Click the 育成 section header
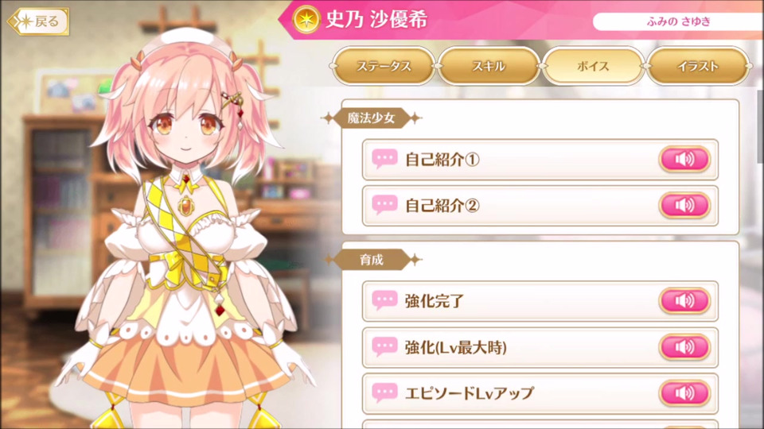This screenshot has height=429, width=764. 372,260
